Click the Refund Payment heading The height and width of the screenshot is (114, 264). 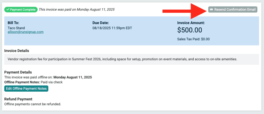coord(18,99)
